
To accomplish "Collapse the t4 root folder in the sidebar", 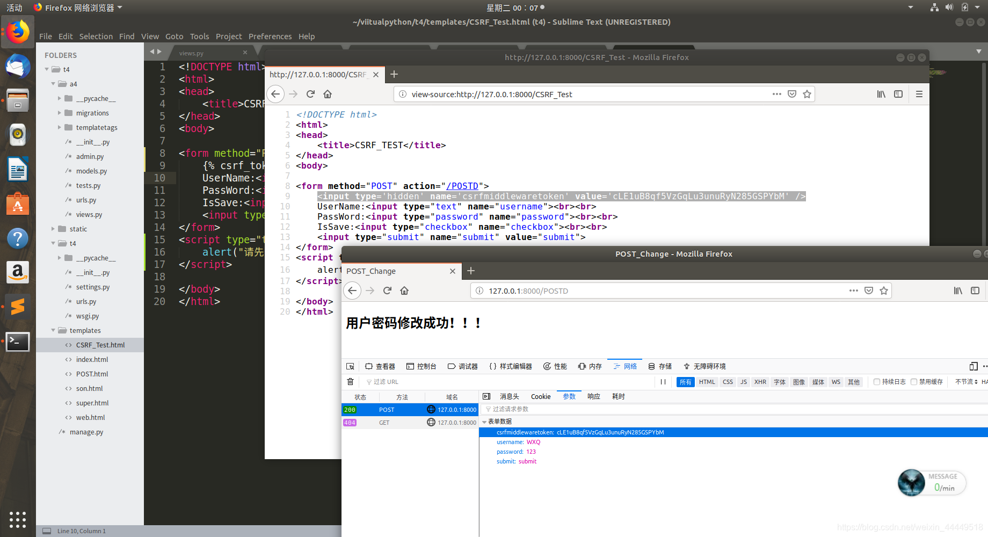I will pos(47,69).
